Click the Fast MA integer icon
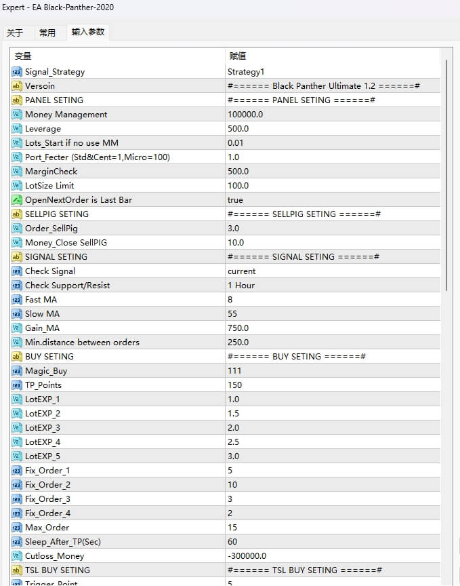460x586 pixels. [17, 300]
